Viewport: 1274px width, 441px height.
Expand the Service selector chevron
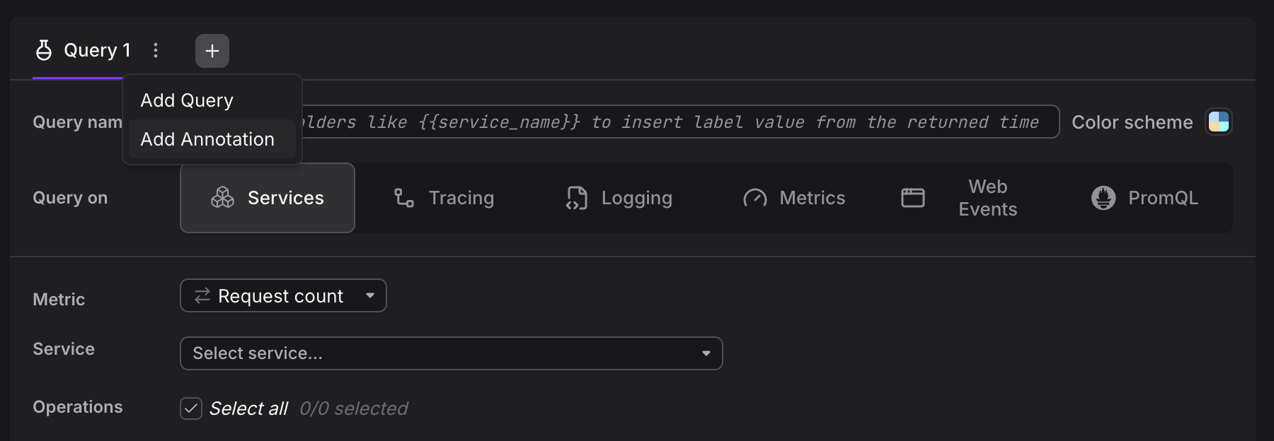coord(706,353)
